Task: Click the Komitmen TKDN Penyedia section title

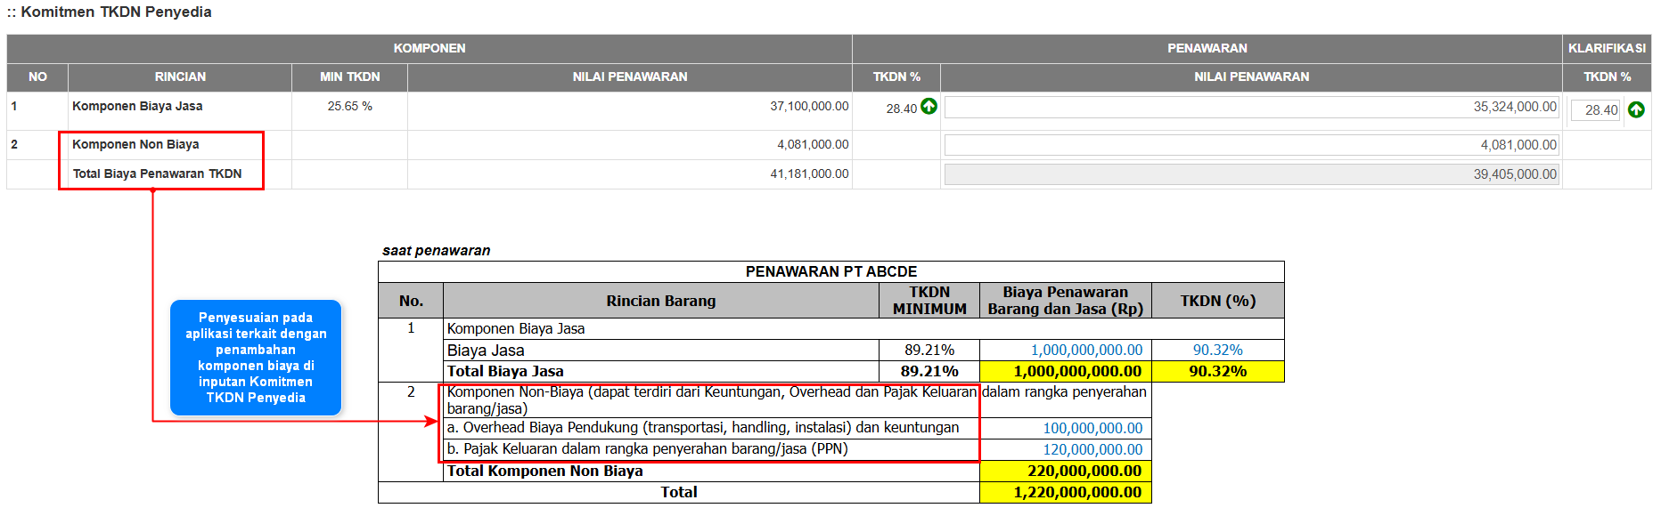Action: (x=115, y=12)
